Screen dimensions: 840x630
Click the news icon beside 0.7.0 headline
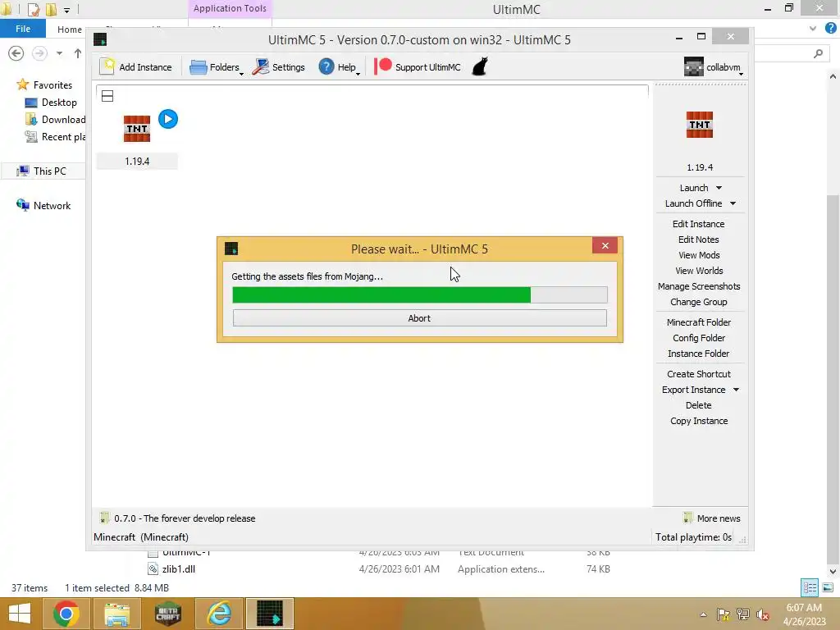[104, 518]
